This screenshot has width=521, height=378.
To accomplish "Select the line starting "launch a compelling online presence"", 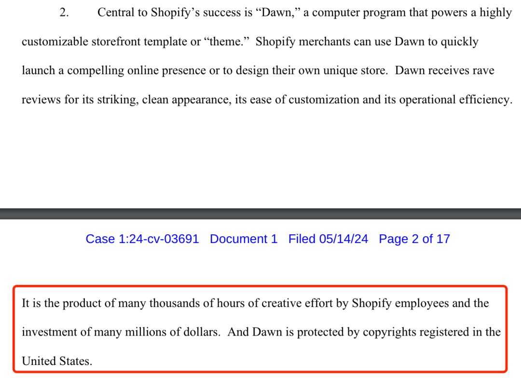I will coord(258,70).
